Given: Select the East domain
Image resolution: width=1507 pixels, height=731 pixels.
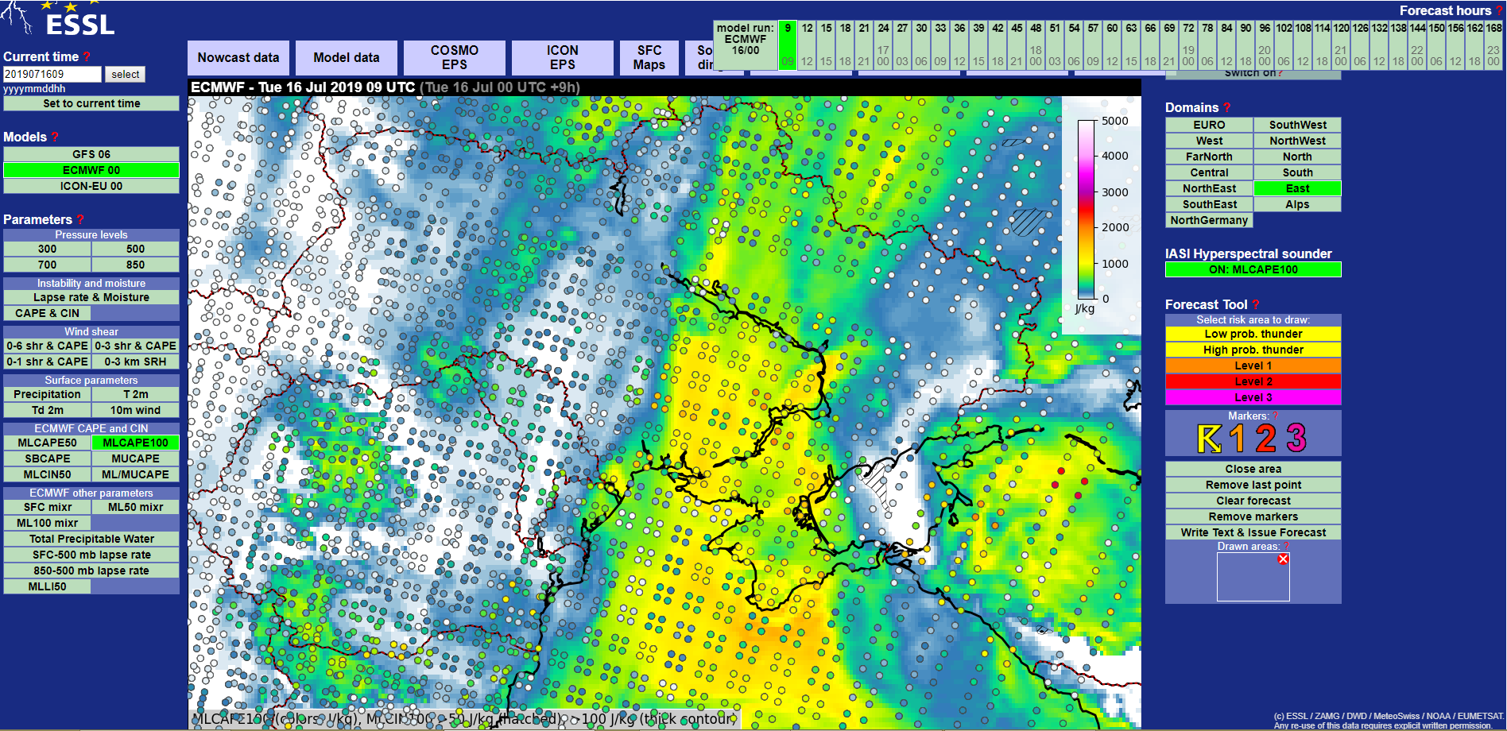Looking at the screenshot, I should (x=1297, y=188).
